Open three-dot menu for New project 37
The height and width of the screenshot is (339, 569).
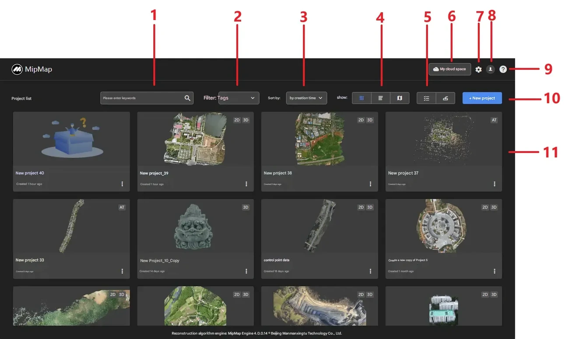coord(495,184)
